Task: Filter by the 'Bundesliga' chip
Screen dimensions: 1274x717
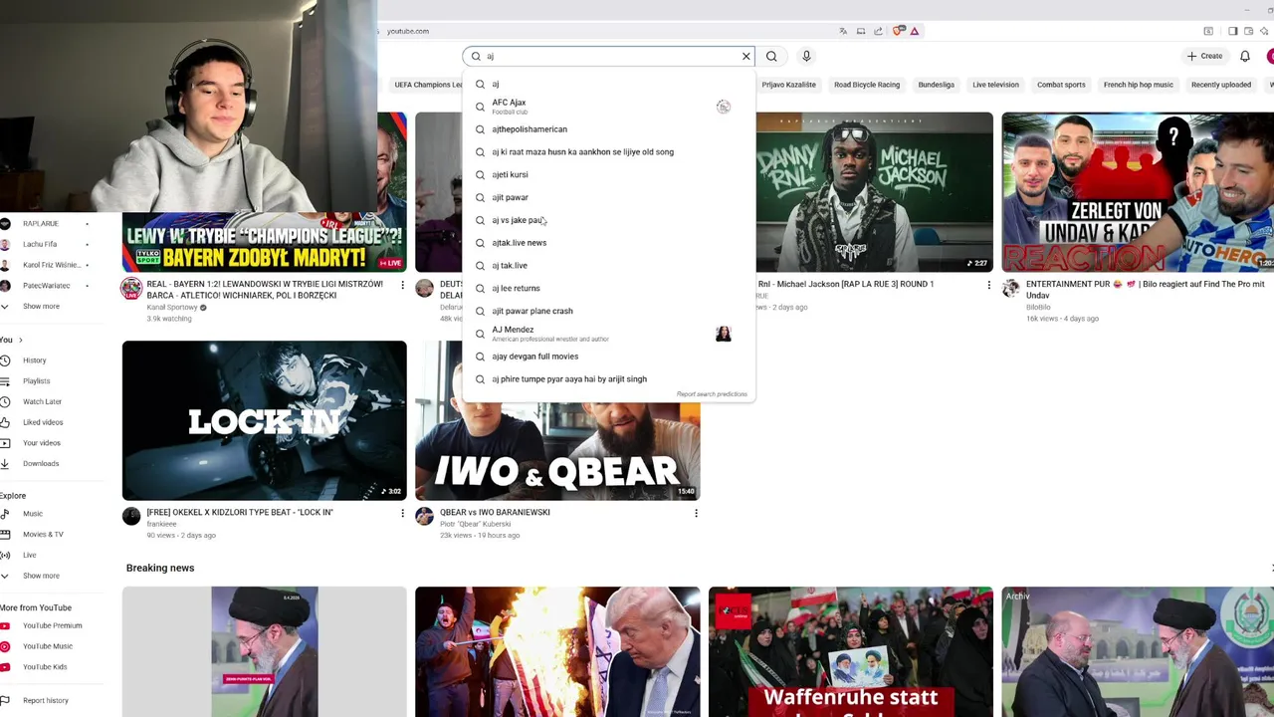Action: point(937,85)
